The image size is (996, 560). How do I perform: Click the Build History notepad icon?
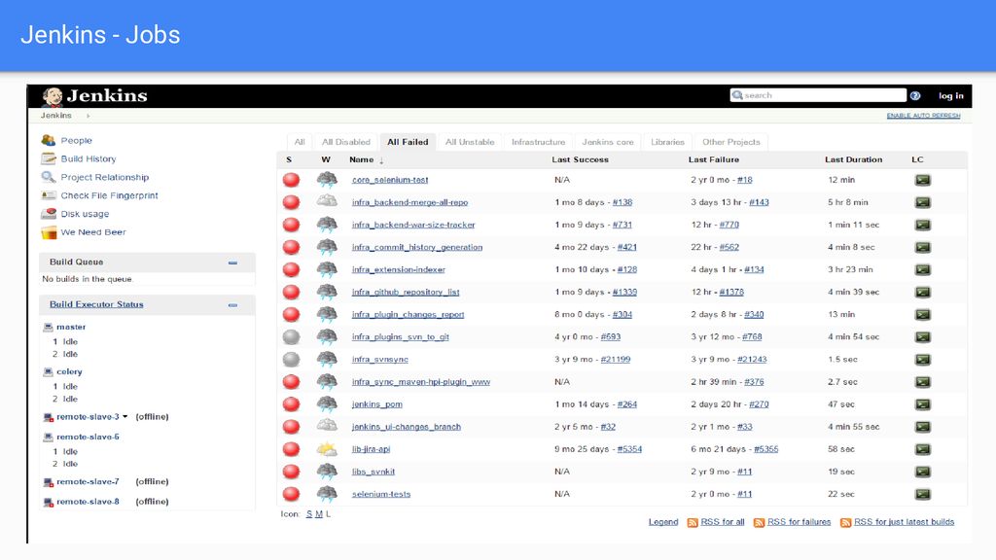tap(49, 158)
